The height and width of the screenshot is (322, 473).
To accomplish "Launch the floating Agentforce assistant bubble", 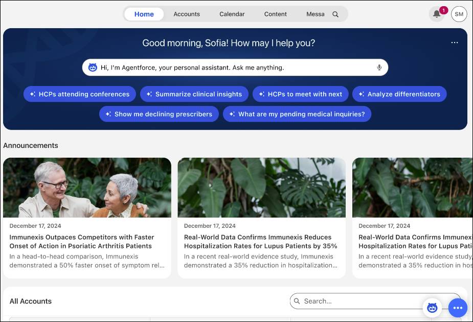I will [x=432, y=308].
